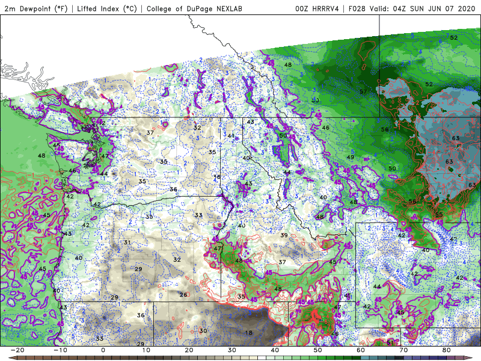481x361 pixels.
Task: Click the '57' dewpoint value on the map
Action: tap(363, 91)
